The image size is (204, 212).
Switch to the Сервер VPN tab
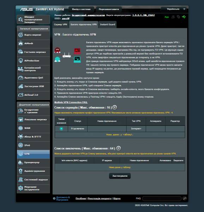click(x=61, y=24)
